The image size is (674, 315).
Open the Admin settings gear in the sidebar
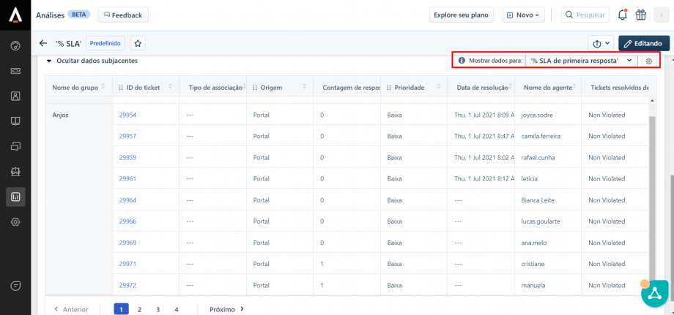click(15, 222)
